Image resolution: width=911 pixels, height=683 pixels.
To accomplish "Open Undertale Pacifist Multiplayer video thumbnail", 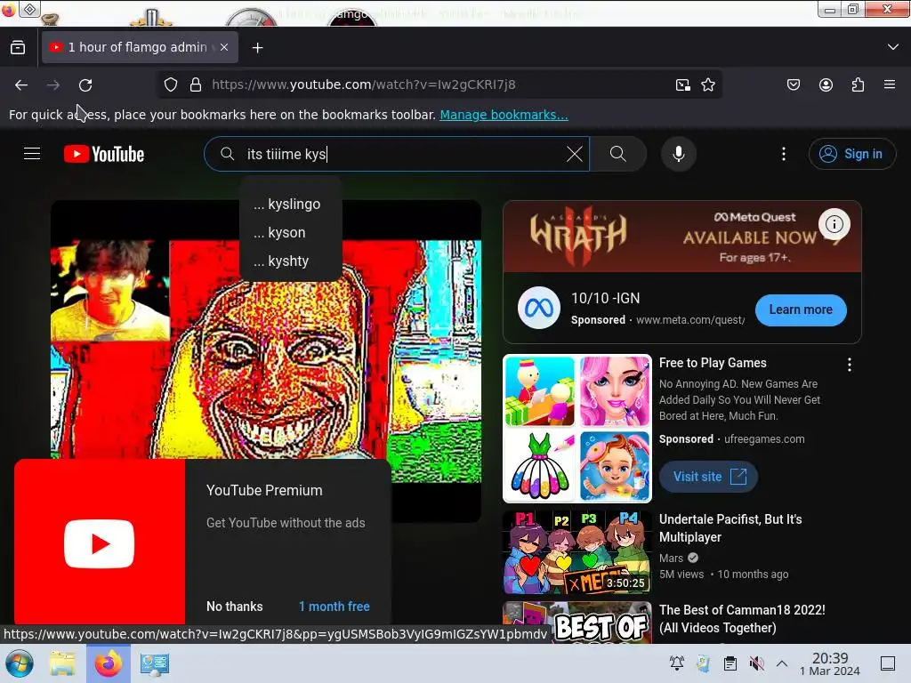I will click(576, 552).
